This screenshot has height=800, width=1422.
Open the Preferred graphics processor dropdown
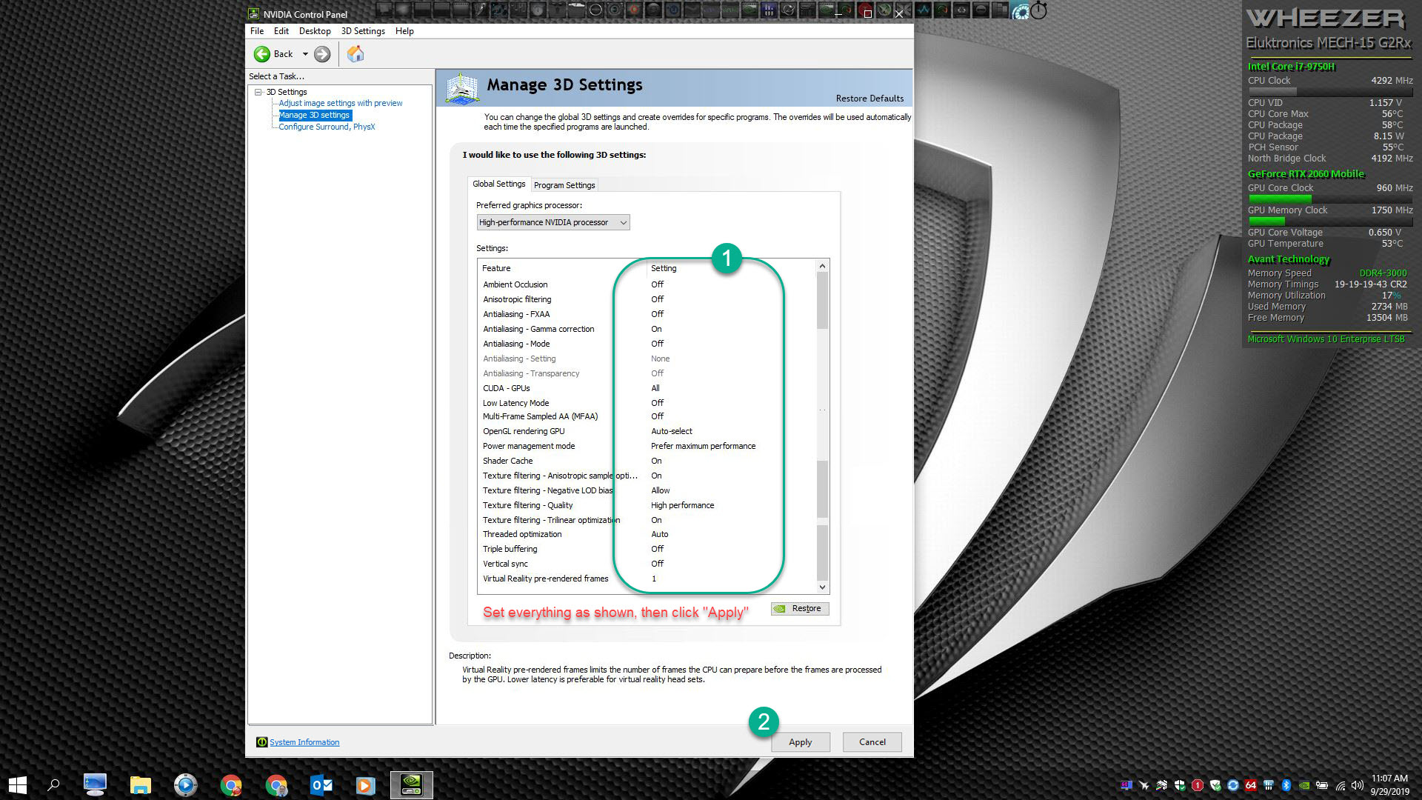pos(553,222)
